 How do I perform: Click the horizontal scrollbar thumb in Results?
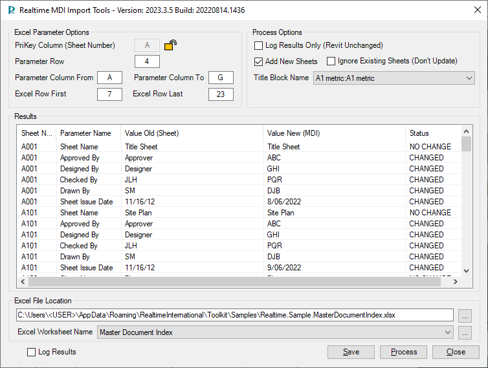coord(234,282)
